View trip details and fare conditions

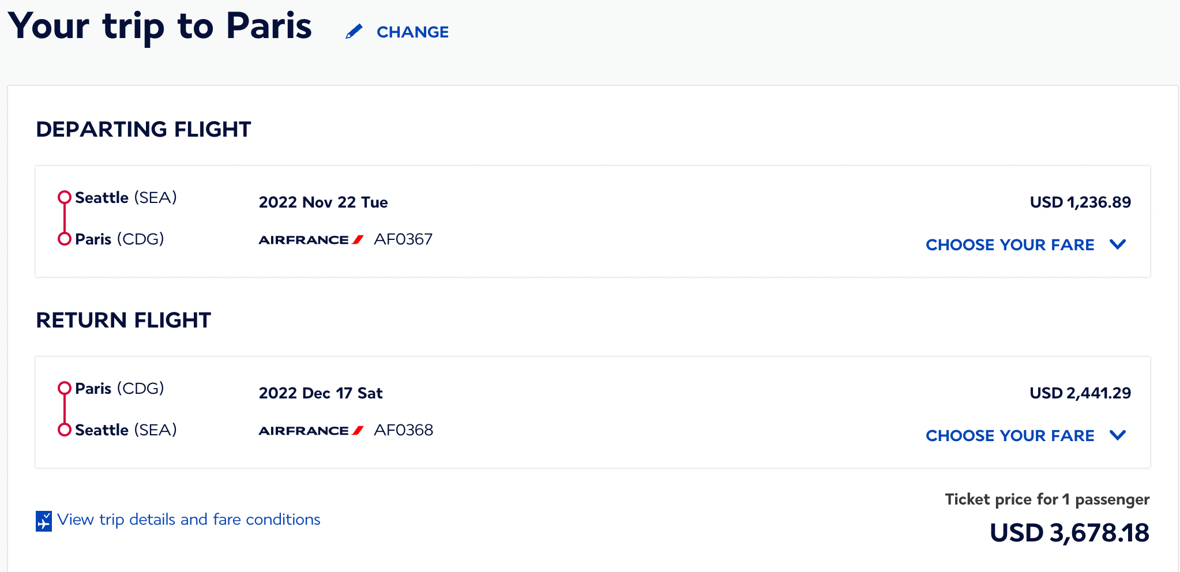pyautogui.click(x=190, y=520)
